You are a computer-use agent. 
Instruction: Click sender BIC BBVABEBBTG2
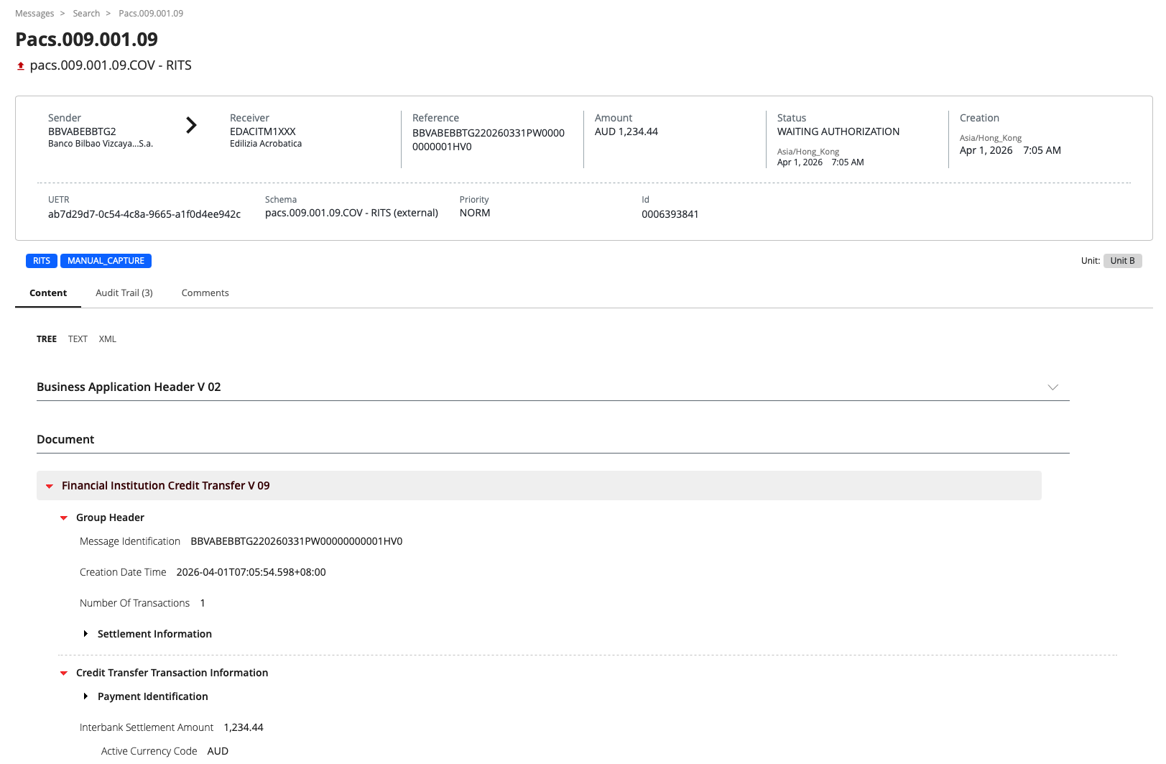pos(82,132)
